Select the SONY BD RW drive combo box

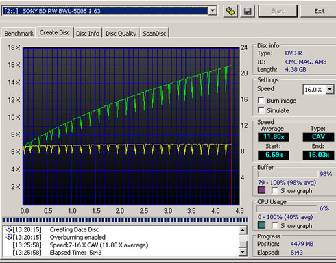110,11
